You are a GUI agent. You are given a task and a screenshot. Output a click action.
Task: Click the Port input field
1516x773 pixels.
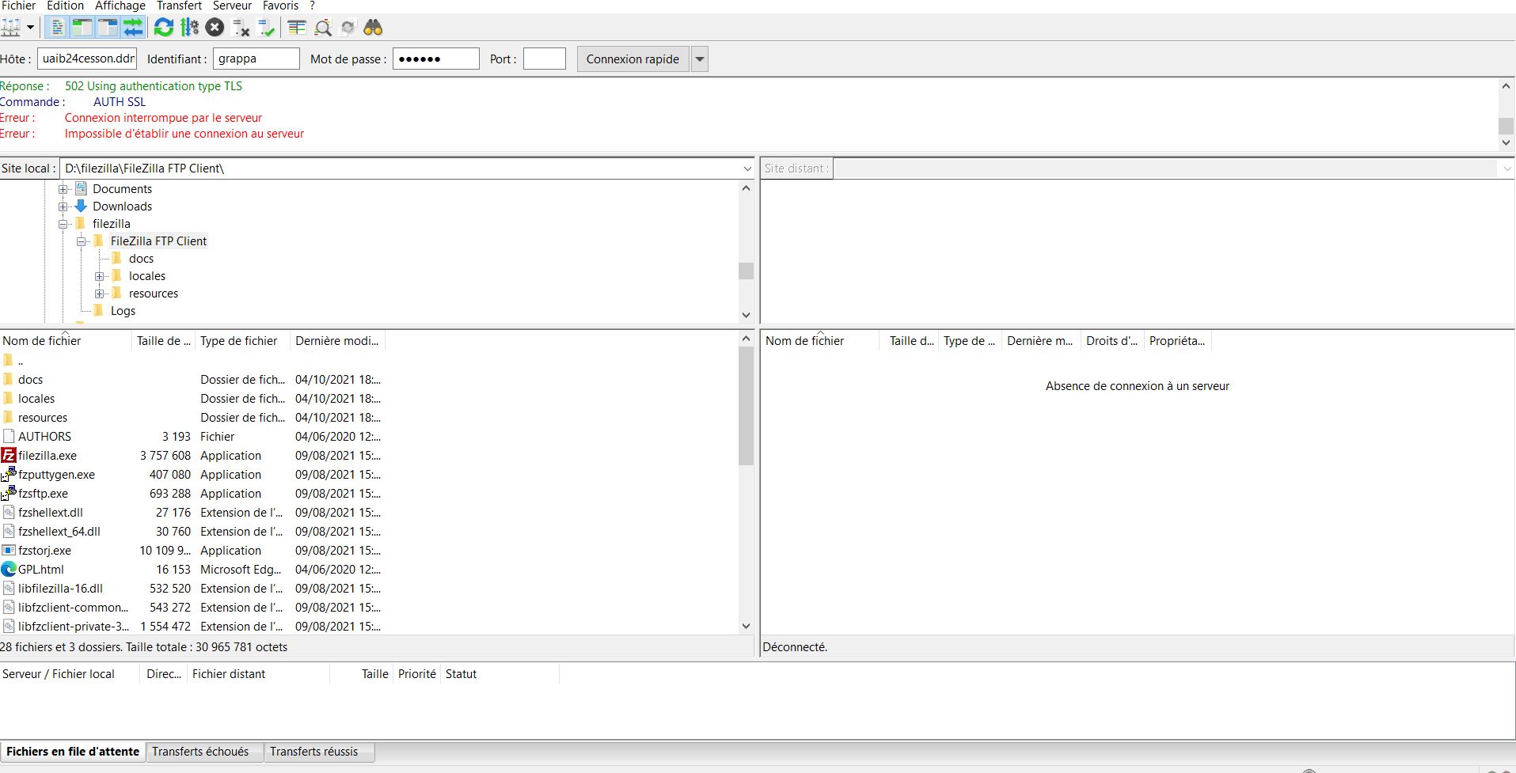click(x=545, y=59)
